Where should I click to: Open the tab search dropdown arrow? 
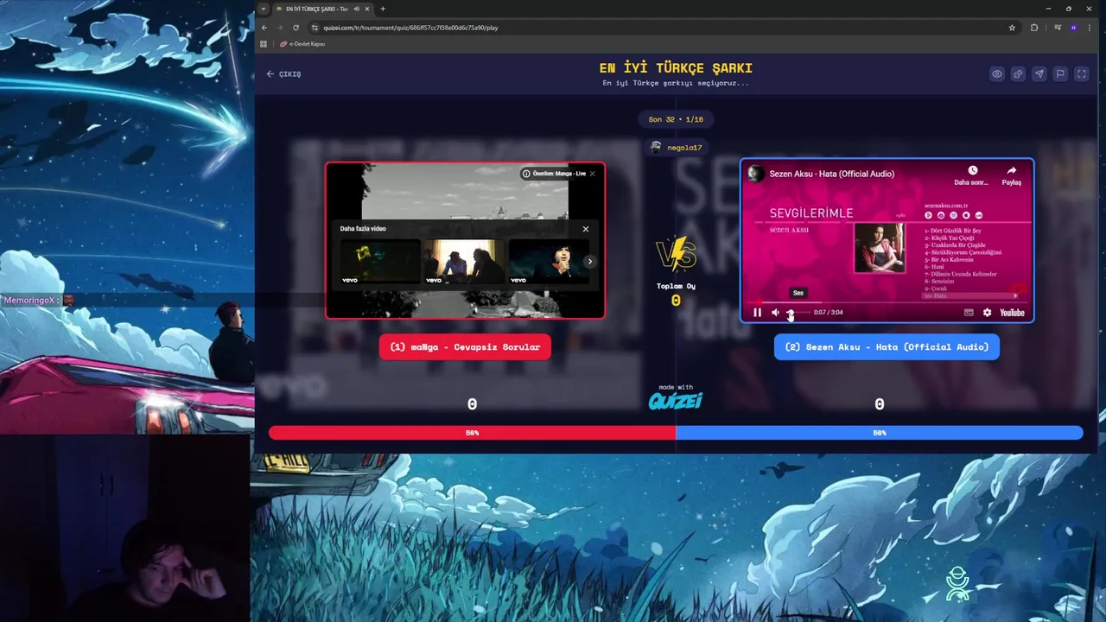pos(264,9)
